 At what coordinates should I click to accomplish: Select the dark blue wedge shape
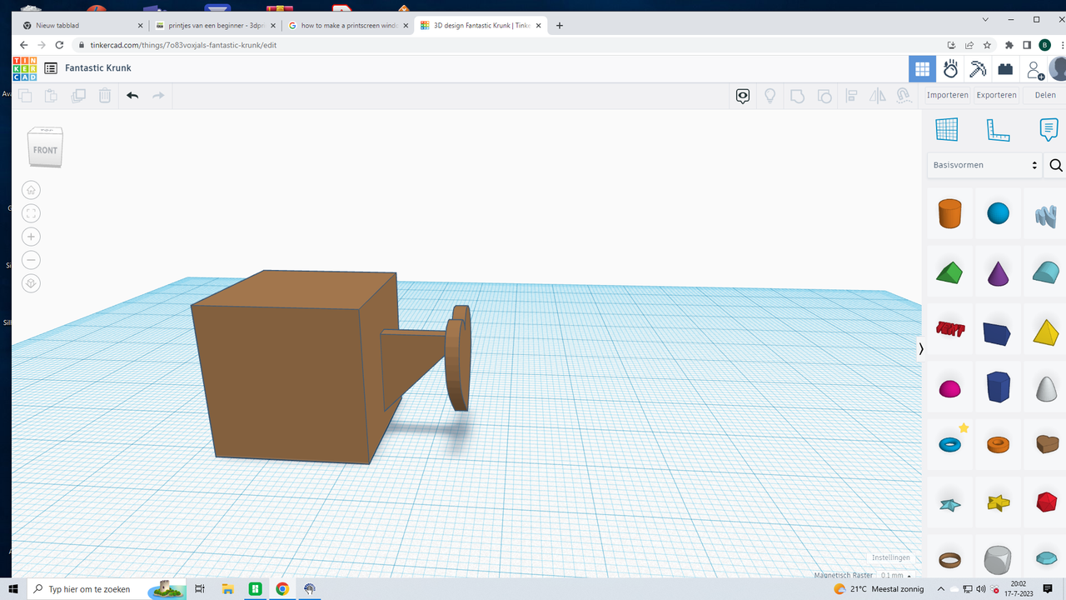pyautogui.click(x=997, y=333)
